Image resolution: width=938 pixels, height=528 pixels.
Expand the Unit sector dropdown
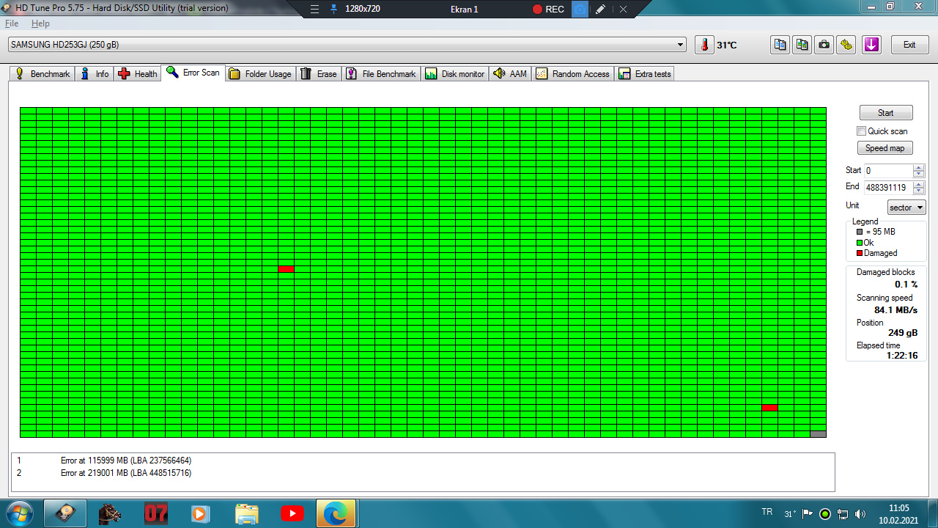coord(906,208)
